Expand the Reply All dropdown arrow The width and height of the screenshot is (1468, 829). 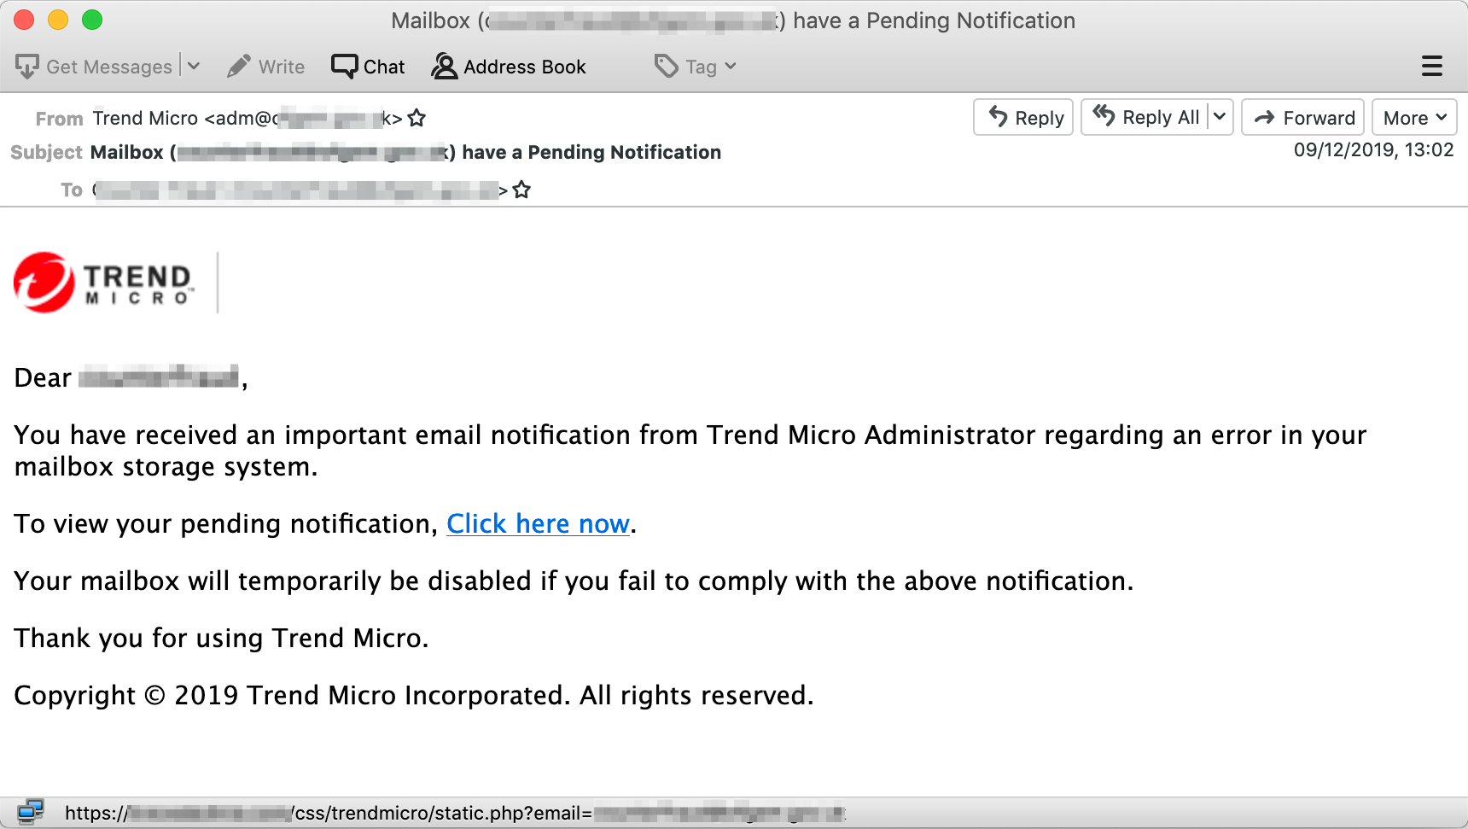pos(1220,117)
